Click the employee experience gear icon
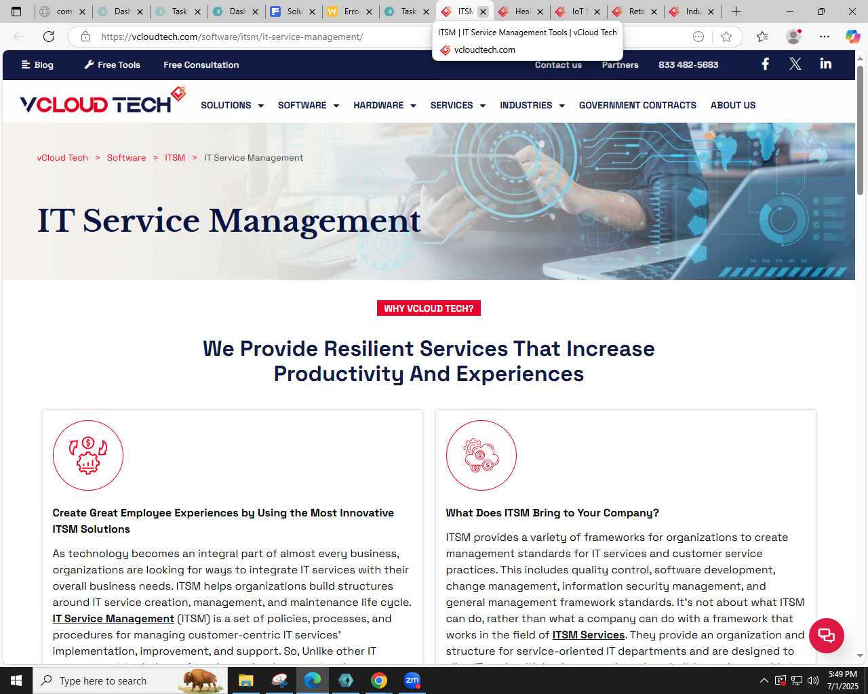 [x=88, y=455]
